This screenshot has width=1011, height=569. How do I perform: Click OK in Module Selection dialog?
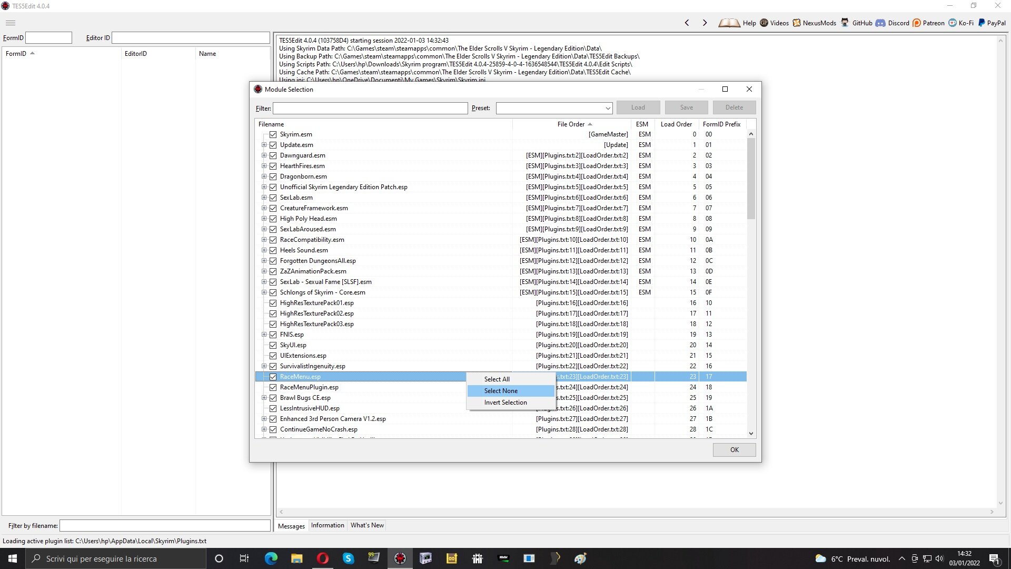[x=734, y=450]
